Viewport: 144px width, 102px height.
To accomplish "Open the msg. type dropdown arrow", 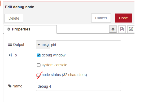I will click(x=39, y=45).
